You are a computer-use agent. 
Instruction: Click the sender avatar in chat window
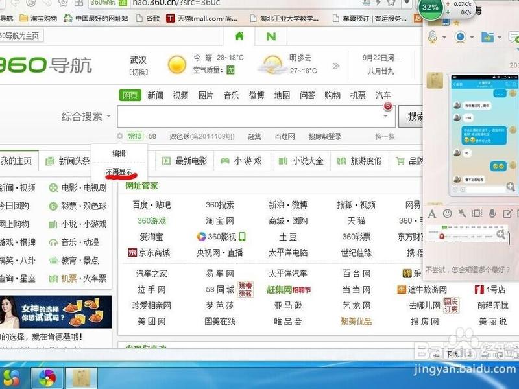click(435, 80)
